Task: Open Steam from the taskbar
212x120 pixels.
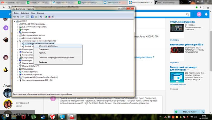Action: pos(43,117)
